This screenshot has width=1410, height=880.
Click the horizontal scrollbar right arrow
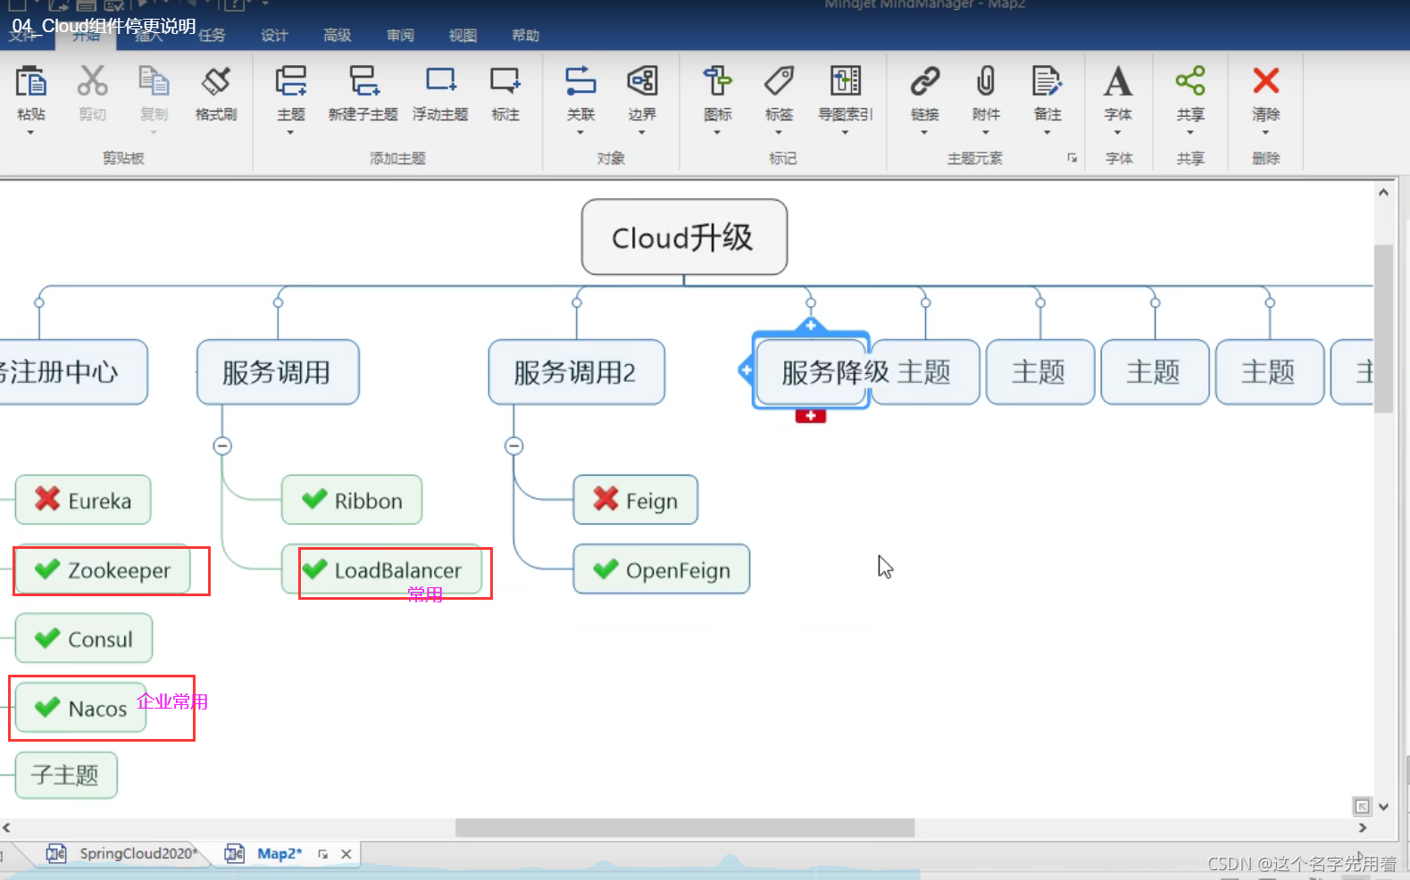click(x=1362, y=828)
